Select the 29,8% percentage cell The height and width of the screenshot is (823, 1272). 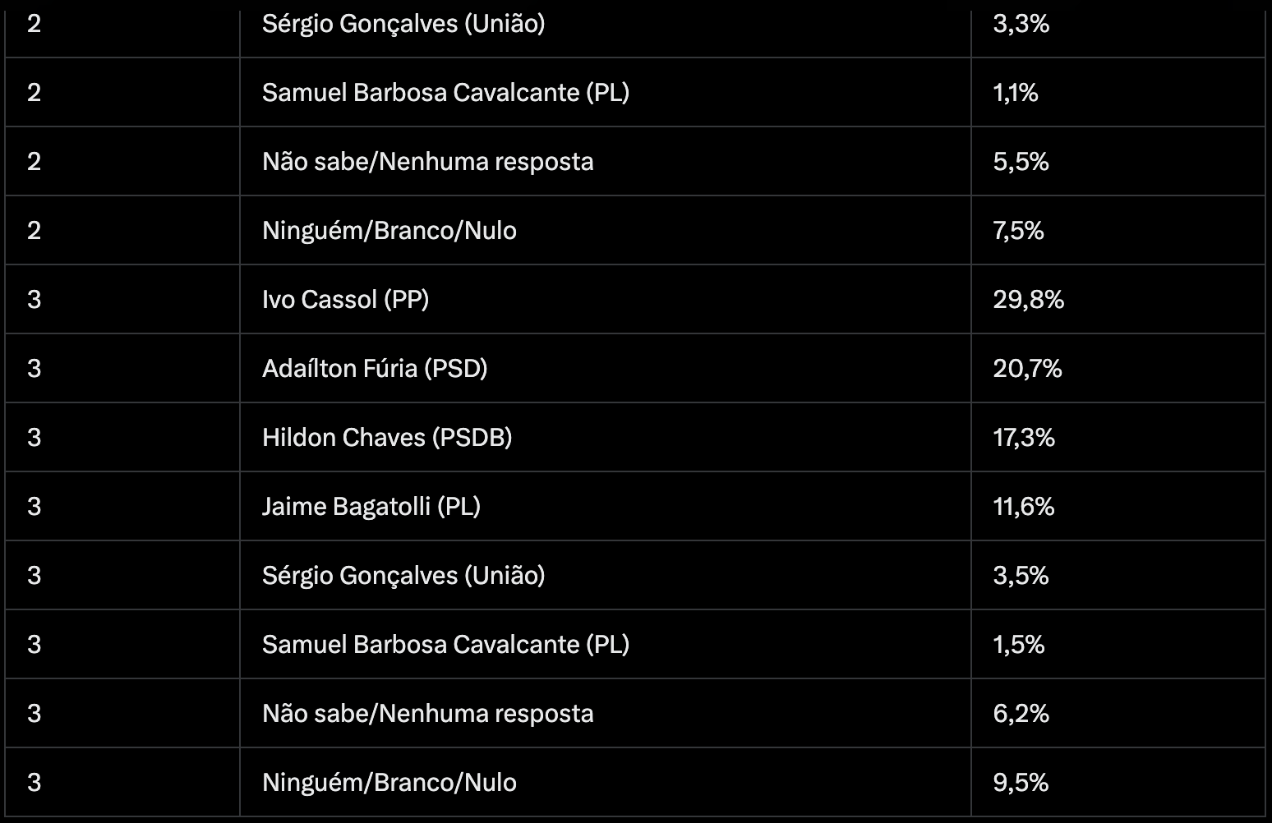1028,299
